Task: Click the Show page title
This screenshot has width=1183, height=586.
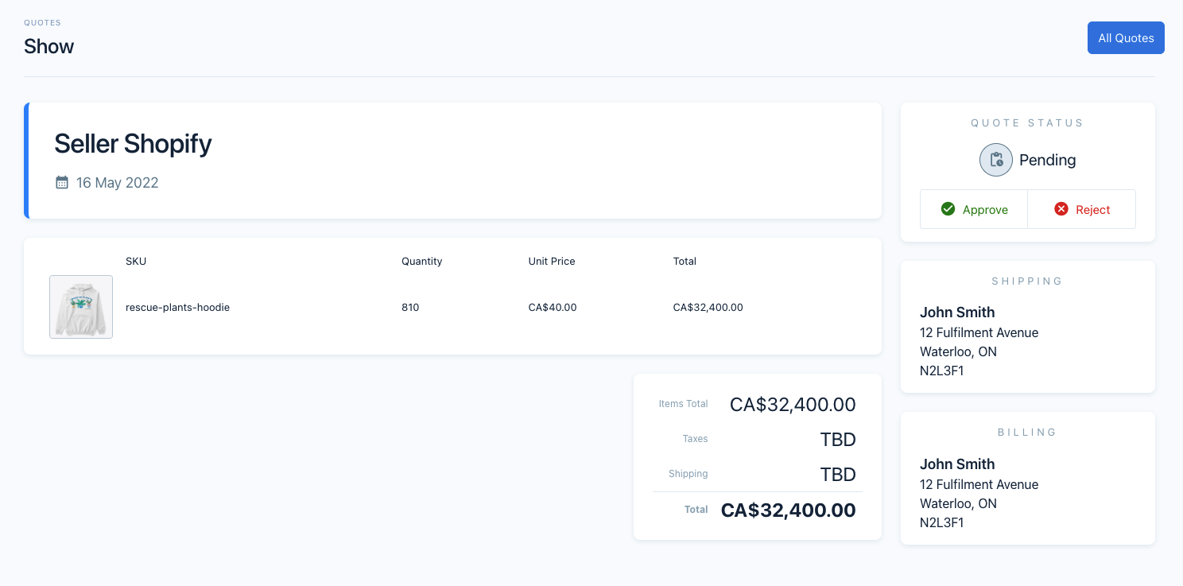Action: point(48,46)
